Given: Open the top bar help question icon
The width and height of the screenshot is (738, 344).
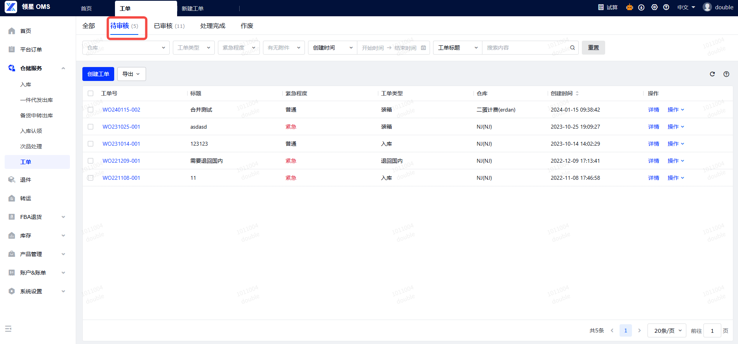Looking at the screenshot, I should tap(666, 7).
